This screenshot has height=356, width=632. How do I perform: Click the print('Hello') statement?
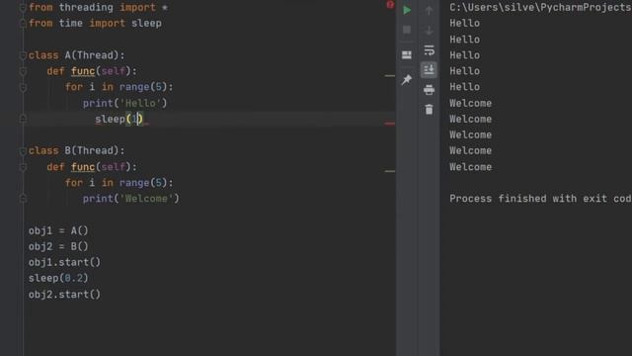click(x=125, y=103)
